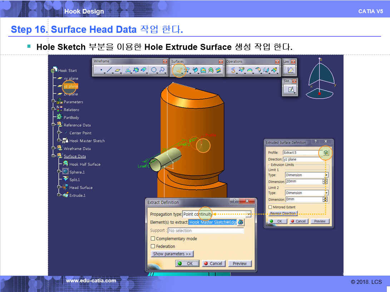Select the Point tool in Wireframe toolbar
Screen dimensions: 390x292
coord(101,70)
